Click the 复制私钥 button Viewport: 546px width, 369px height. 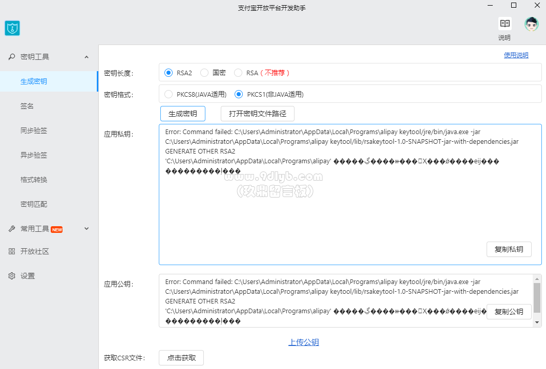click(509, 249)
